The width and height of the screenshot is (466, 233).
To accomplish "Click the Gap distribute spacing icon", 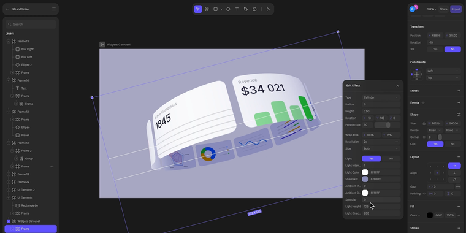I will click(457, 186).
